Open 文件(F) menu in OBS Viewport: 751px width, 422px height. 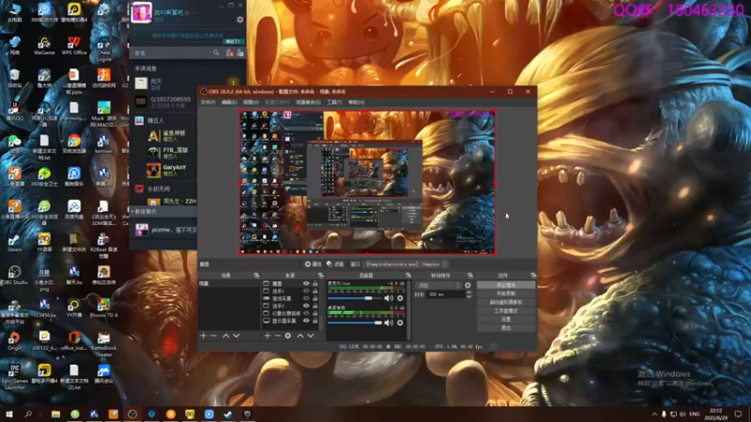[207, 102]
